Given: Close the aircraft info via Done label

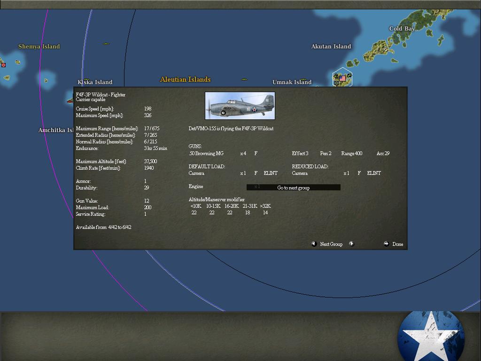Looking at the screenshot, I should (x=397, y=244).
